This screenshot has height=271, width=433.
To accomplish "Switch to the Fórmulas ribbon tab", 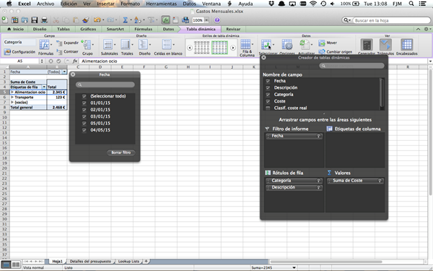I will pyautogui.click(x=144, y=29).
